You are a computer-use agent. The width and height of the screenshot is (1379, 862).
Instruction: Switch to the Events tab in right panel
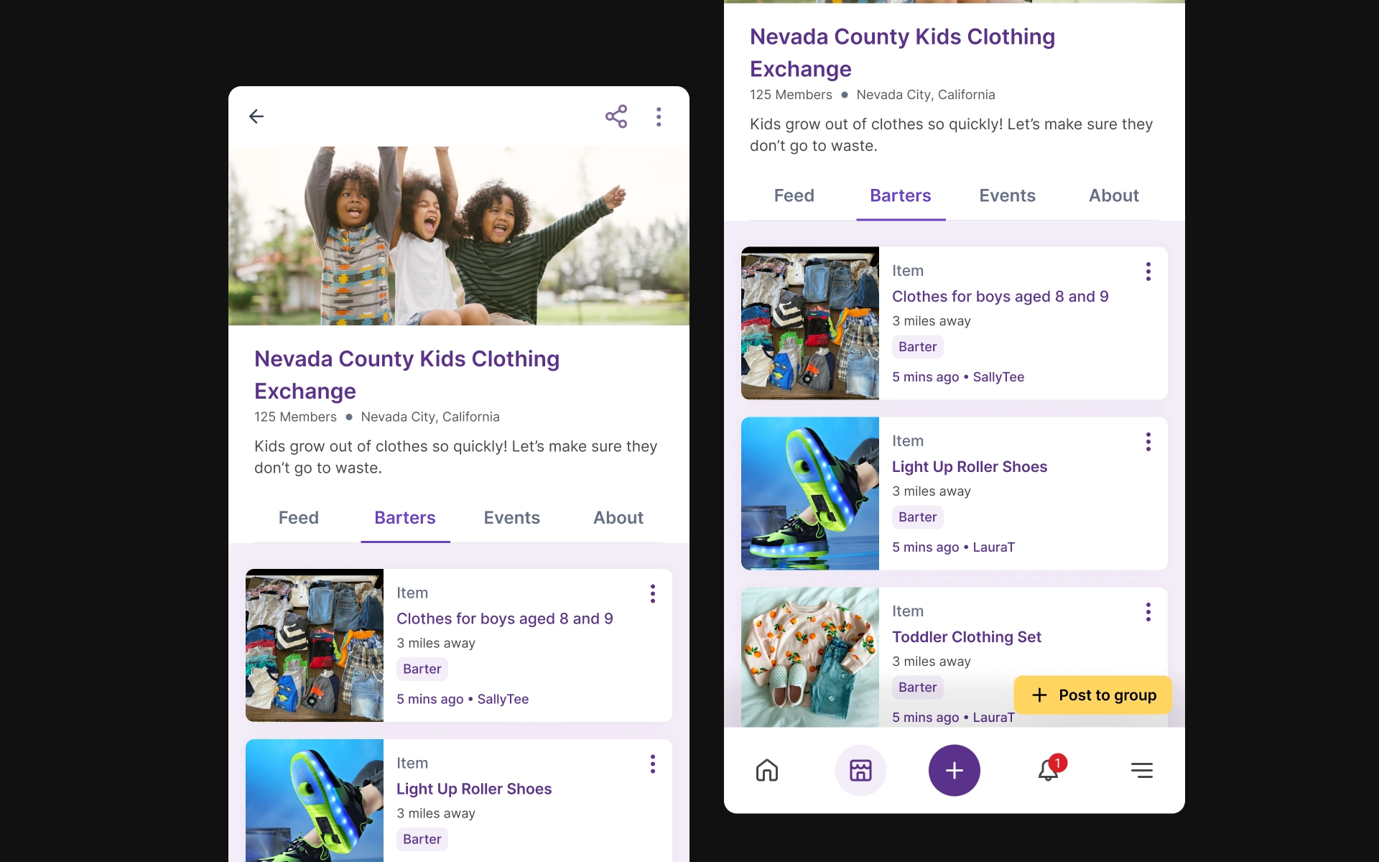[x=1007, y=195]
